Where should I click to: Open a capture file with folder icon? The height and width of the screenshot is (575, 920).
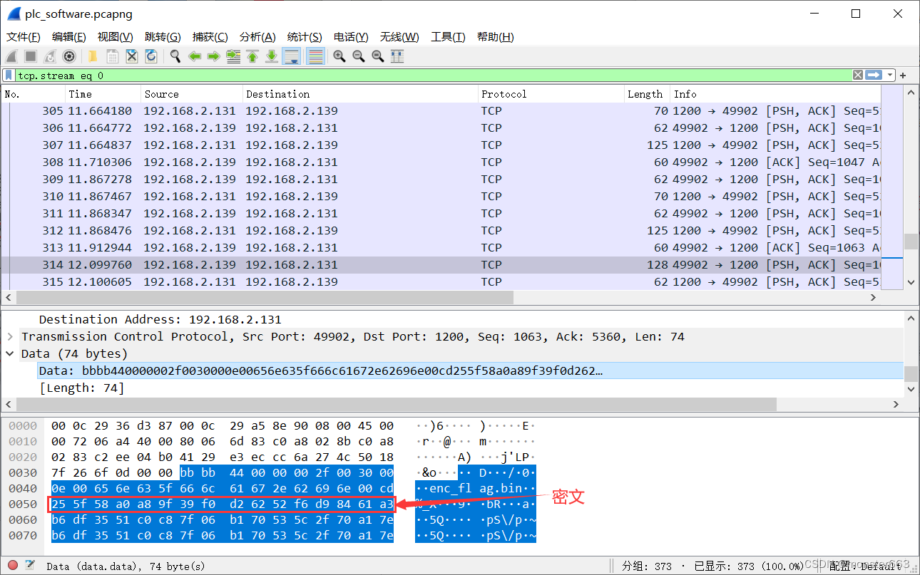pos(93,56)
